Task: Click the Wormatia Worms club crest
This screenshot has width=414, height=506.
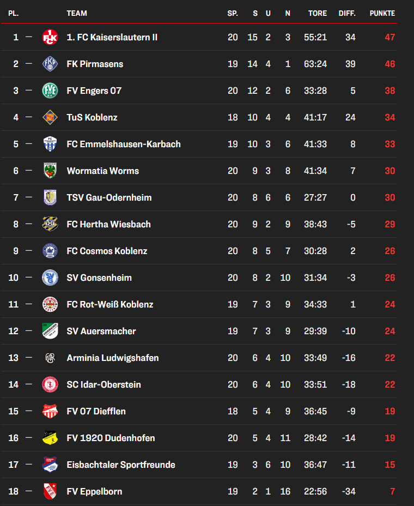Action: (50, 171)
